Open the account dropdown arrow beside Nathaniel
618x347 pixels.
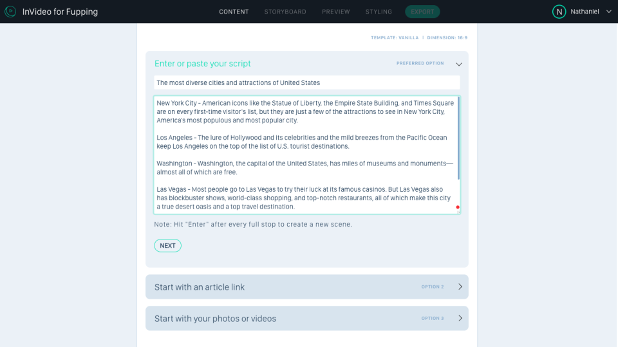(608, 12)
